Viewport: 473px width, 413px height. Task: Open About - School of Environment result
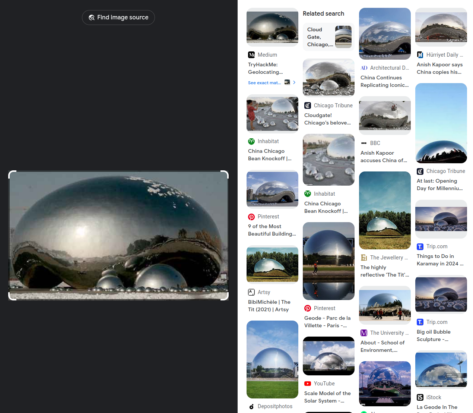pos(382,346)
